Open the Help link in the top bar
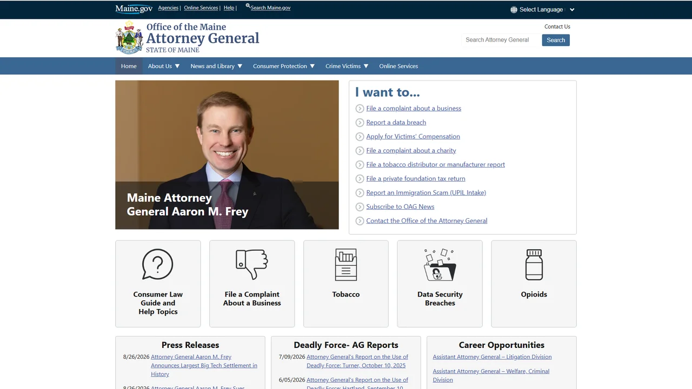 click(x=229, y=8)
